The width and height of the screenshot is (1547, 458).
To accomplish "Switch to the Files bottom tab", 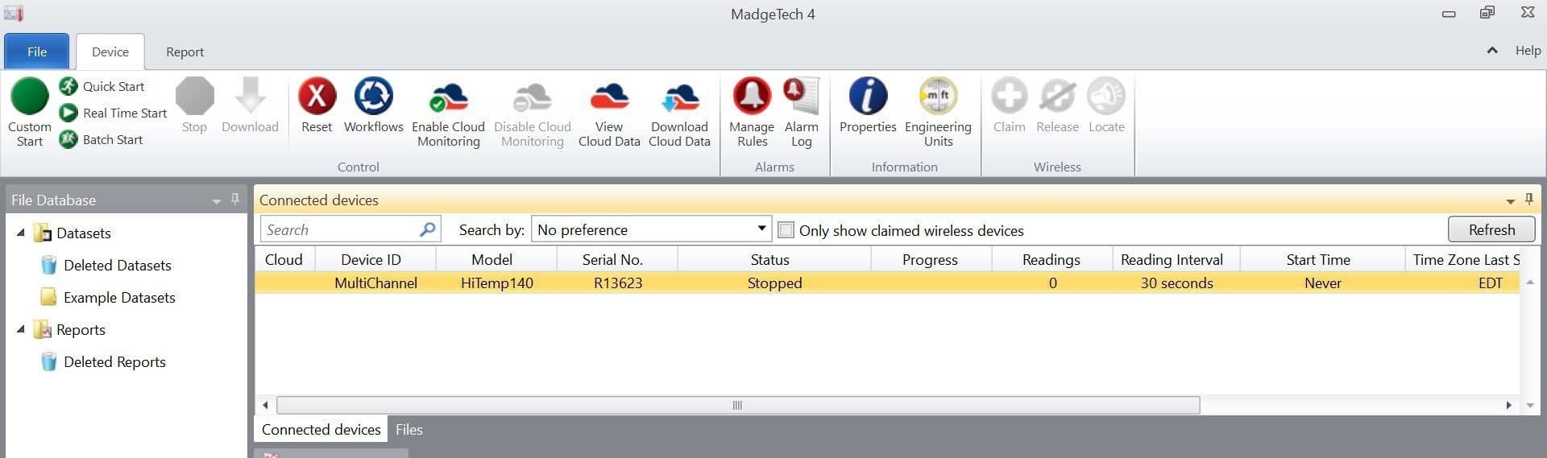I will [x=409, y=429].
